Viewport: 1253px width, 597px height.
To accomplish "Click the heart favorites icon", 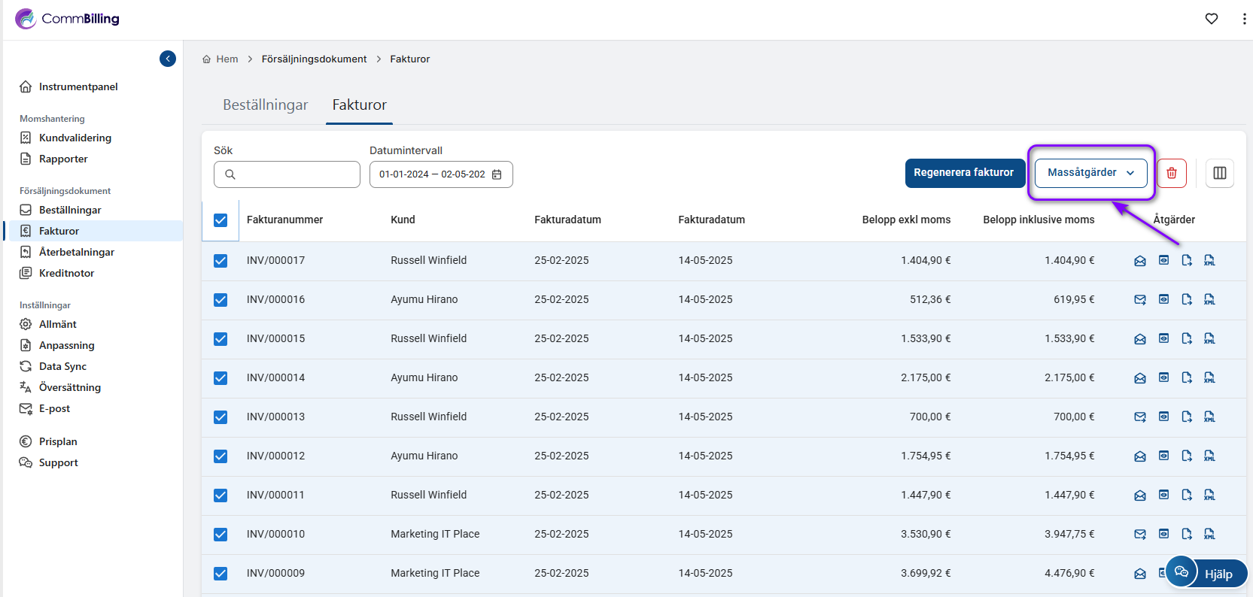I will 1212,19.
